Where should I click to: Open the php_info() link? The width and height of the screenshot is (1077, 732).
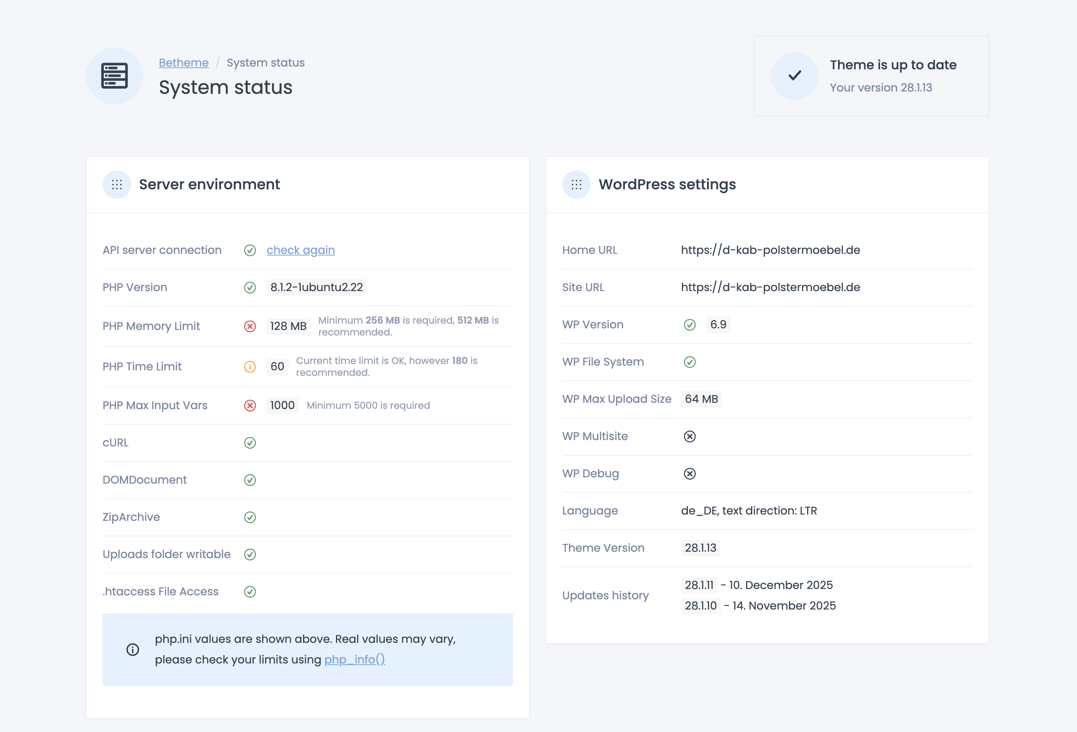[355, 659]
